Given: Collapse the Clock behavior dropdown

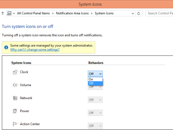Looking at the screenshot, I should pyautogui.click(x=95, y=74).
